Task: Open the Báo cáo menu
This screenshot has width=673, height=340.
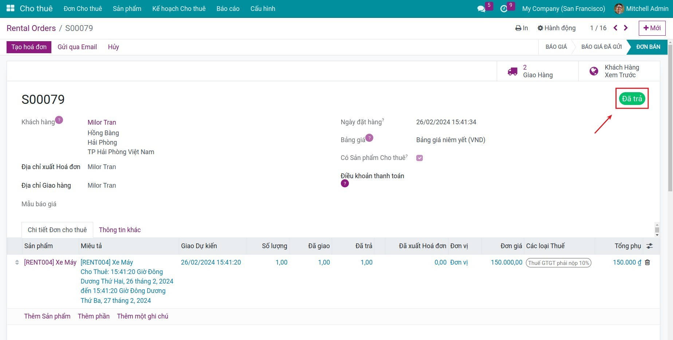Action: 228,9
